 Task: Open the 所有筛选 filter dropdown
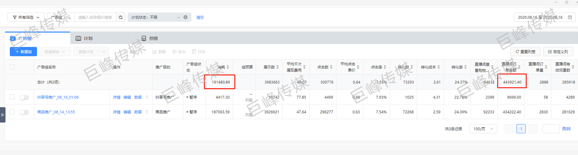(26, 17)
